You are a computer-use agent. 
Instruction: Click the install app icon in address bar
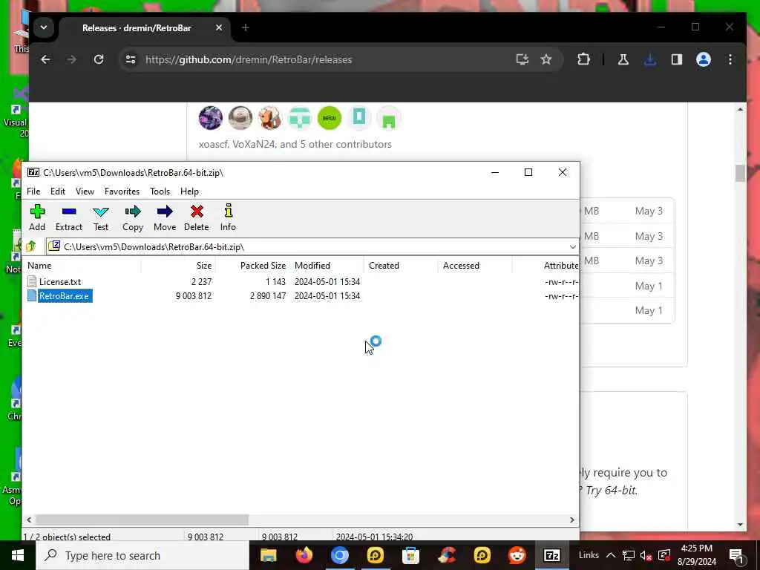tap(522, 59)
